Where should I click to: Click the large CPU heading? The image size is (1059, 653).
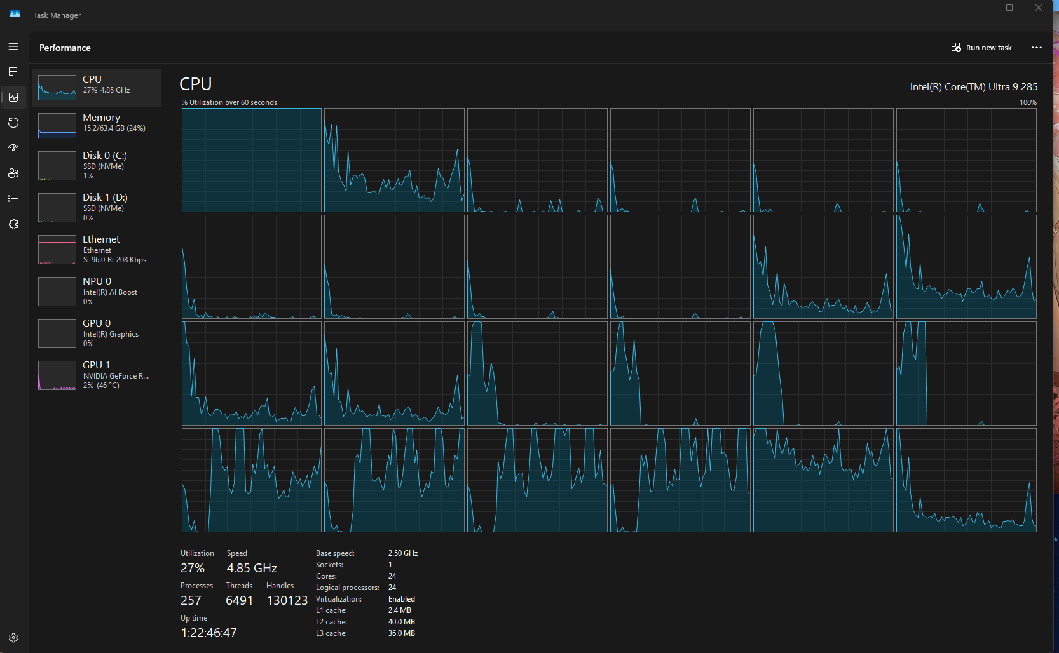click(196, 84)
